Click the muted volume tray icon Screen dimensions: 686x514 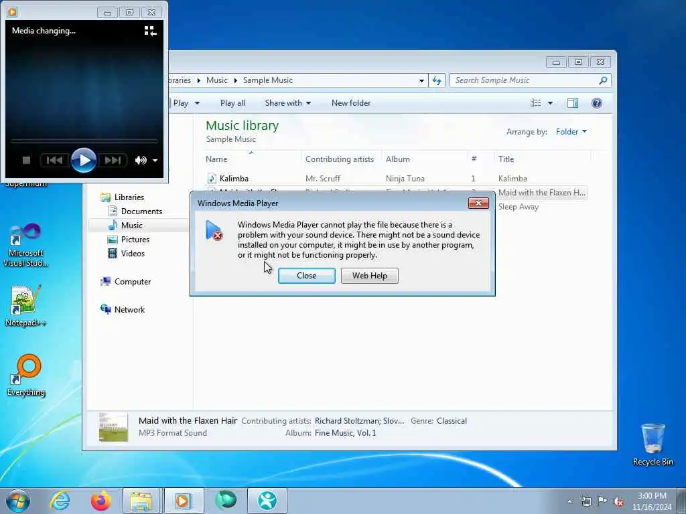coord(618,502)
